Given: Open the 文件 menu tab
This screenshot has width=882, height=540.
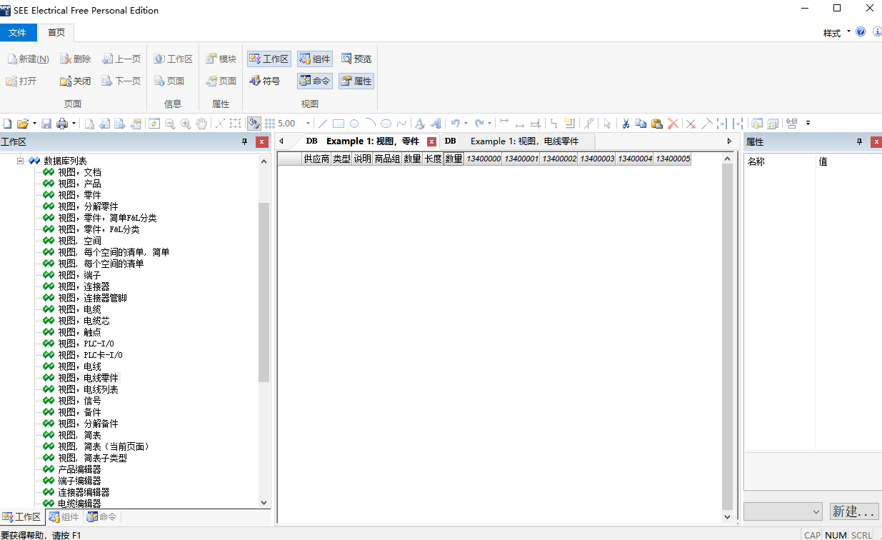Looking at the screenshot, I should (x=18, y=33).
